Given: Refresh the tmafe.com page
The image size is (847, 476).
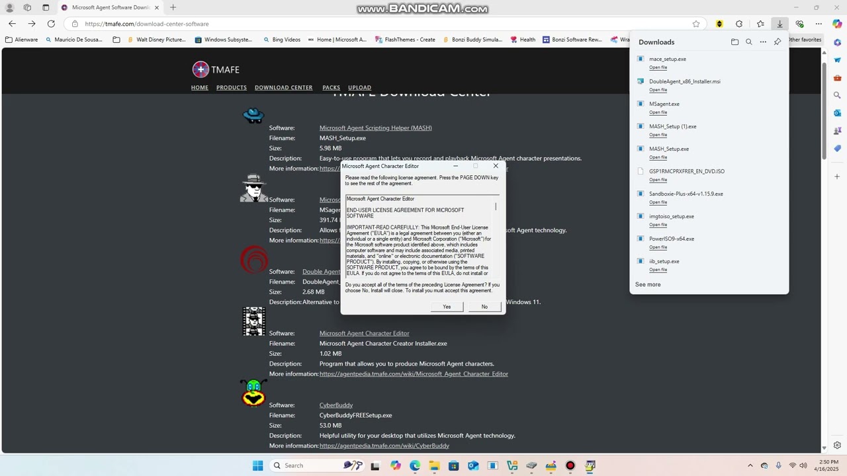Looking at the screenshot, I should point(51,24).
